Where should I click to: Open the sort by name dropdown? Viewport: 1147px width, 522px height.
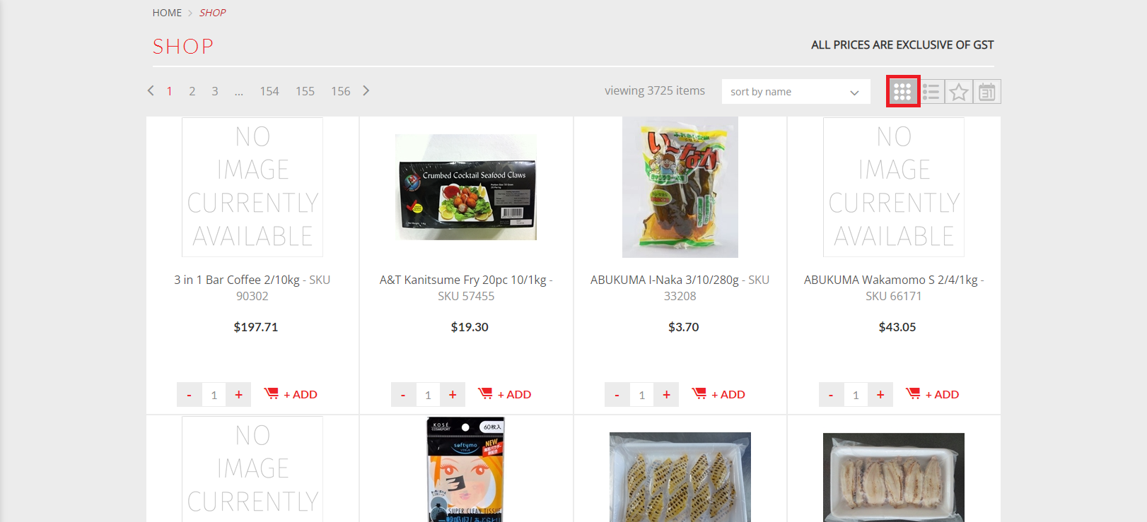pyautogui.click(x=796, y=92)
